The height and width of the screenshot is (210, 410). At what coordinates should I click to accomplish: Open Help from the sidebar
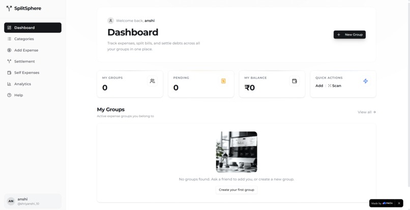click(33, 95)
